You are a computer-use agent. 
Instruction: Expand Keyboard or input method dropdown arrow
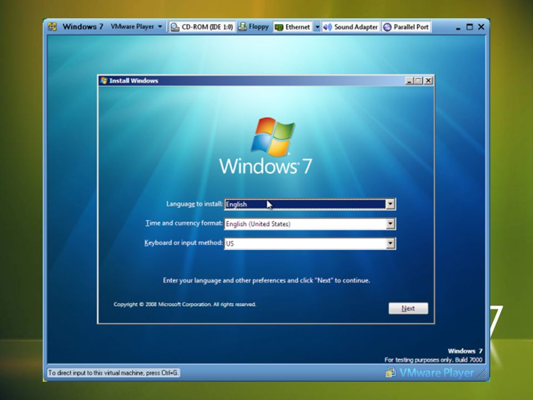point(390,243)
